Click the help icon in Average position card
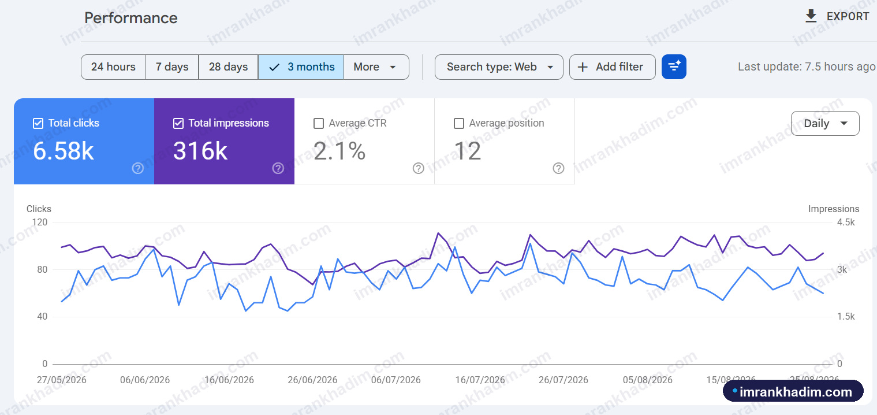Screen dimensions: 877x415 tap(558, 168)
